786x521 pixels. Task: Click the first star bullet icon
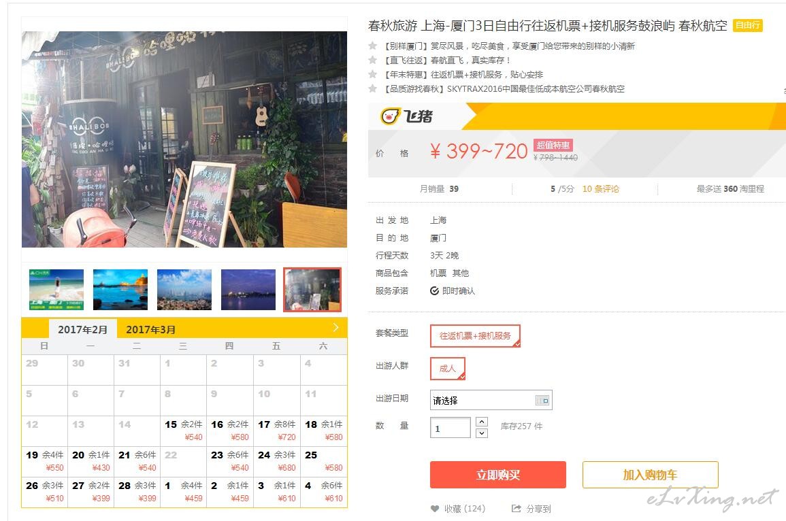click(372, 46)
